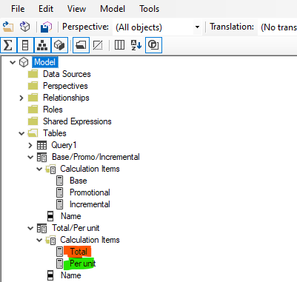
Task: Open the View menu
Action: pyautogui.click(x=76, y=9)
